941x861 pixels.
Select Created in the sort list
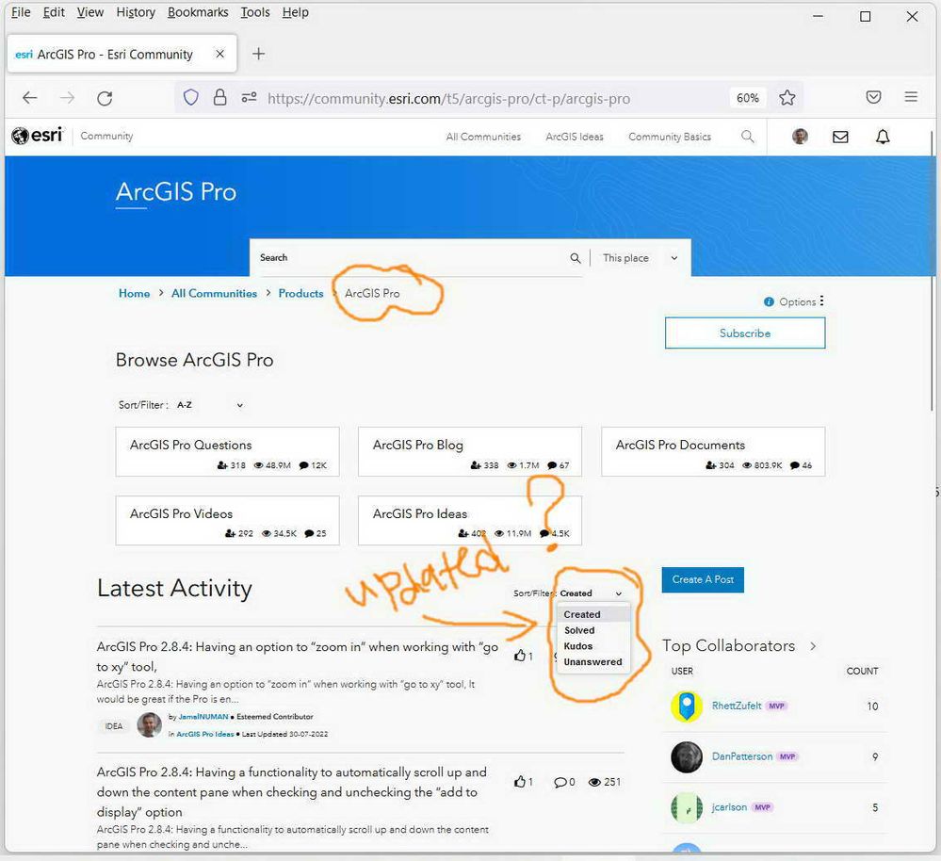click(x=593, y=614)
